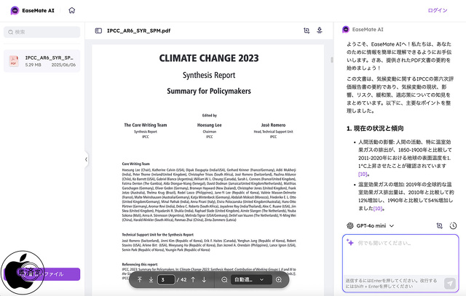
Task: Click the OpenAI logo beside GPT-4o mini
Action: 350,225
